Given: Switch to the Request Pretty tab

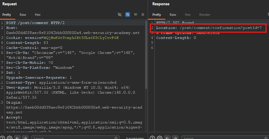Looking at the screenshot, I should click(7, 15).
